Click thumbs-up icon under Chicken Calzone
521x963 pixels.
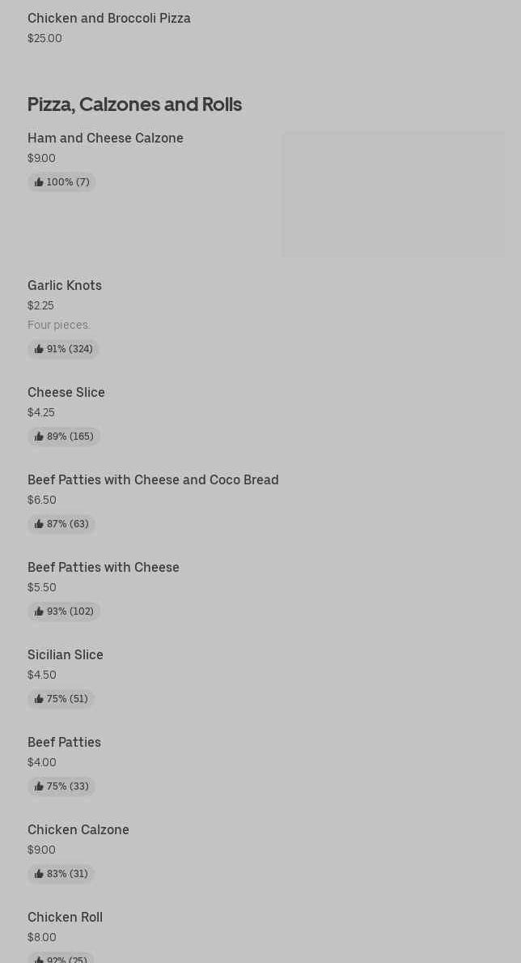pyautogui.click(x=39, y=874)
